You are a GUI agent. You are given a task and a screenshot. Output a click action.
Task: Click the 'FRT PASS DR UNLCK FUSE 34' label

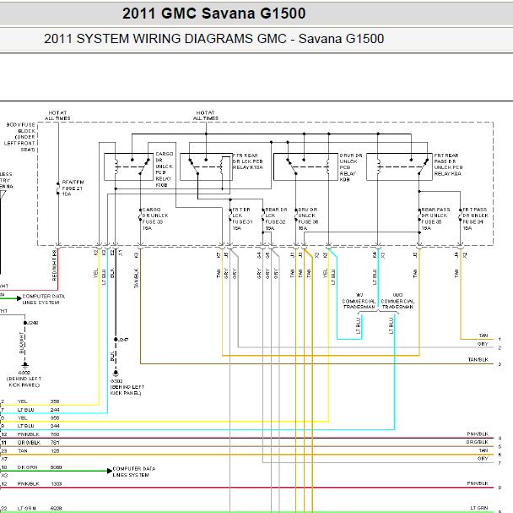(475, 219)
